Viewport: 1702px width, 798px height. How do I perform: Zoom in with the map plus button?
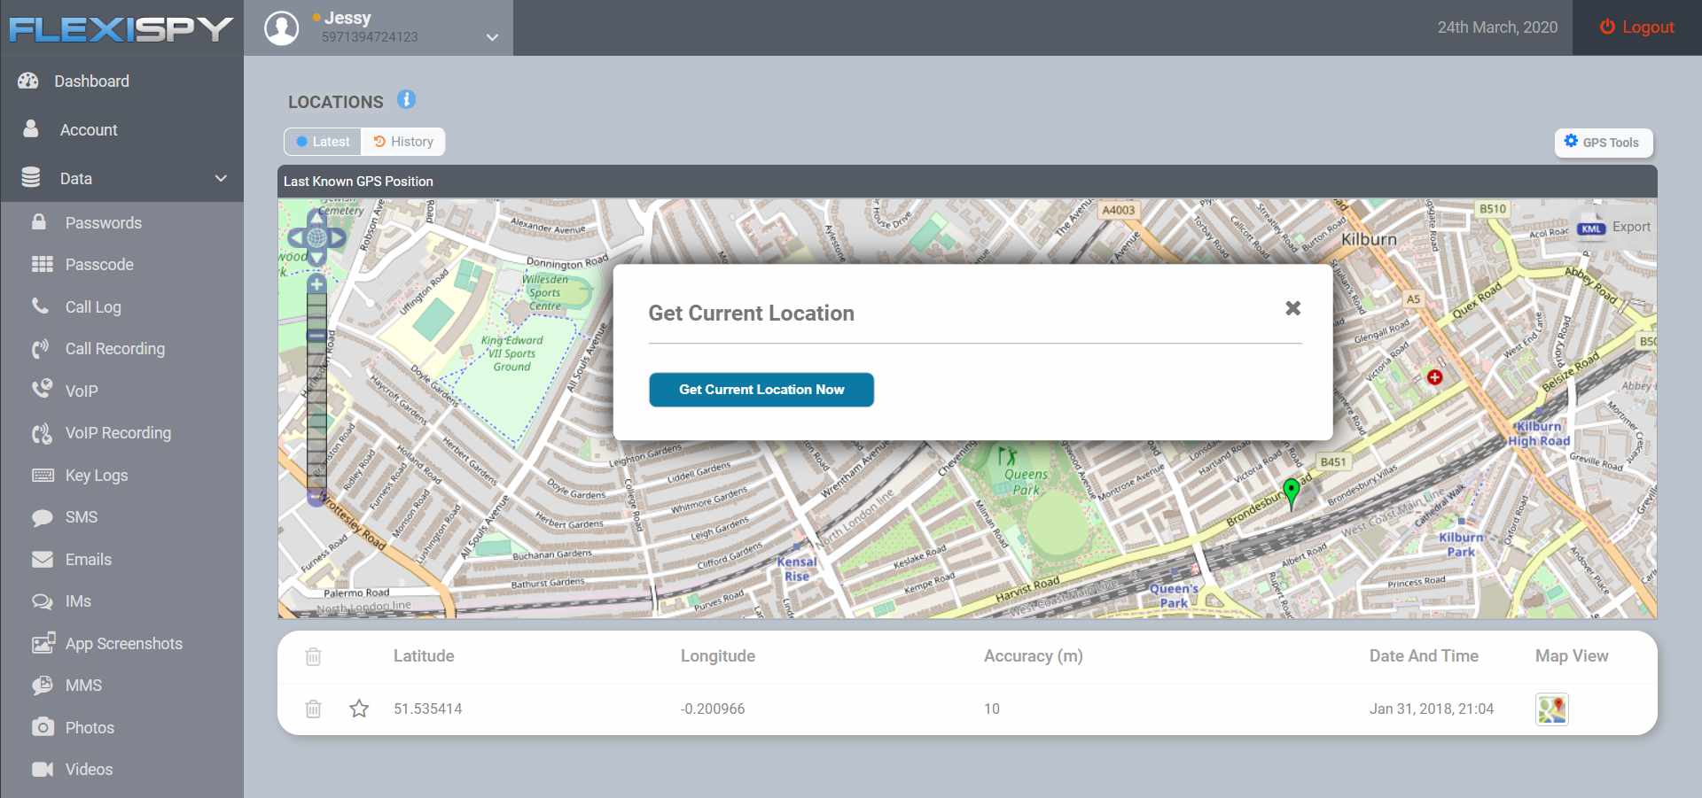click(316, 284)
